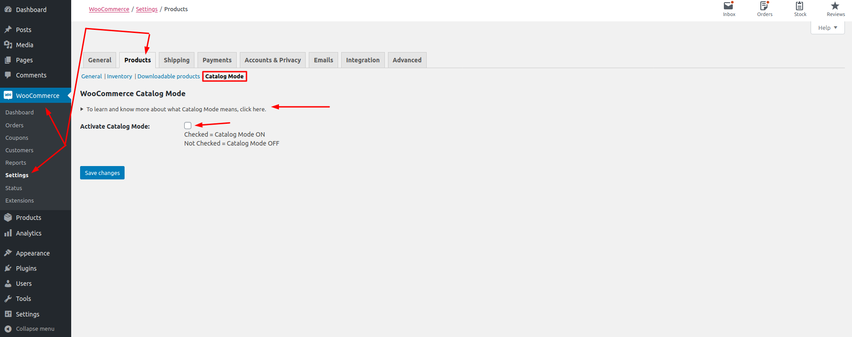Click the 'Activate Catalog Mode:' label
Image resolution: width=852 pixels, height=337 pixels.
coord(115,126)
